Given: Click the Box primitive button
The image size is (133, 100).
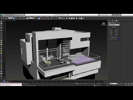Looking at the screenshot, I should (x=111, y=29).
